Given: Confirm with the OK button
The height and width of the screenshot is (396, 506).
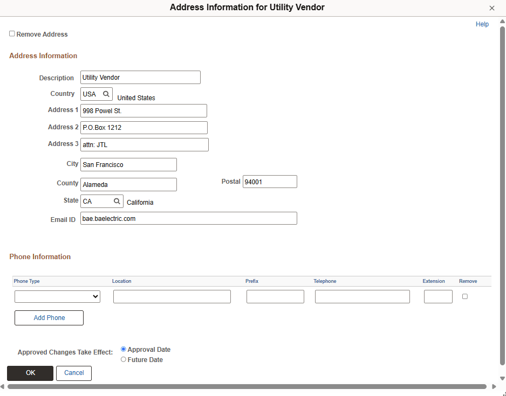Looking at the screenshot, I should (30, 373).
